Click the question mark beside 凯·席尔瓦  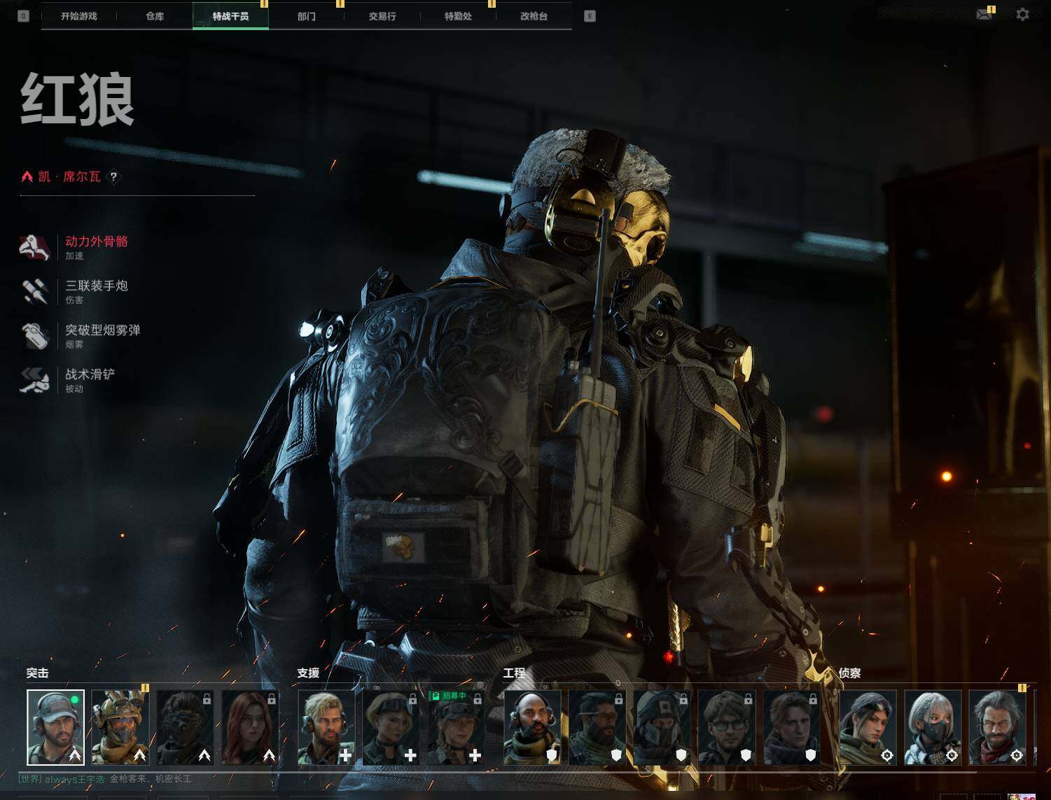(114, 177)
